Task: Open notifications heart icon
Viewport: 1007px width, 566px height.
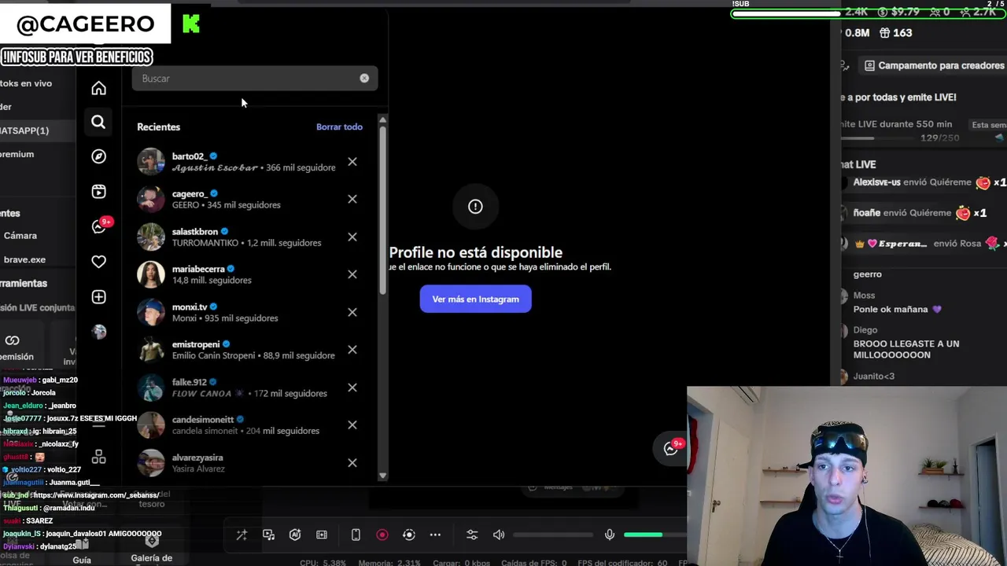Action: pos(98,262)
